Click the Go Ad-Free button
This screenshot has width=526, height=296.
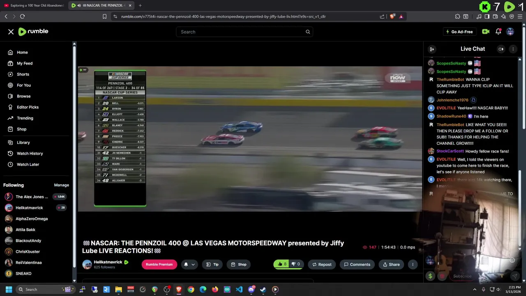pyautogui.click(x=459, y=32)
